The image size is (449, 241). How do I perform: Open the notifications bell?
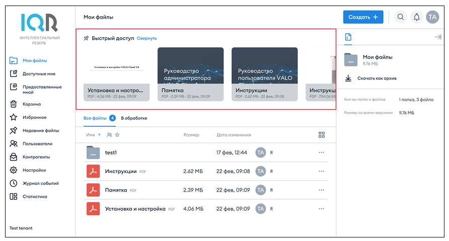click(x=417, y=17)
